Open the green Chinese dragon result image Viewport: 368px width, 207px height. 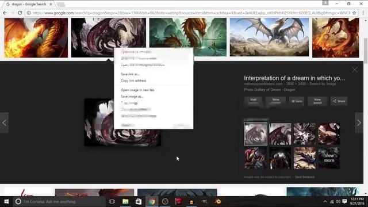point(188,37)
